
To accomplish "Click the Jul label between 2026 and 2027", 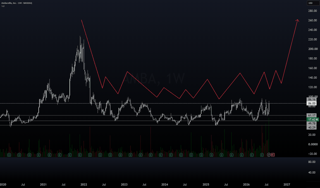I will (x=266, y=185).
